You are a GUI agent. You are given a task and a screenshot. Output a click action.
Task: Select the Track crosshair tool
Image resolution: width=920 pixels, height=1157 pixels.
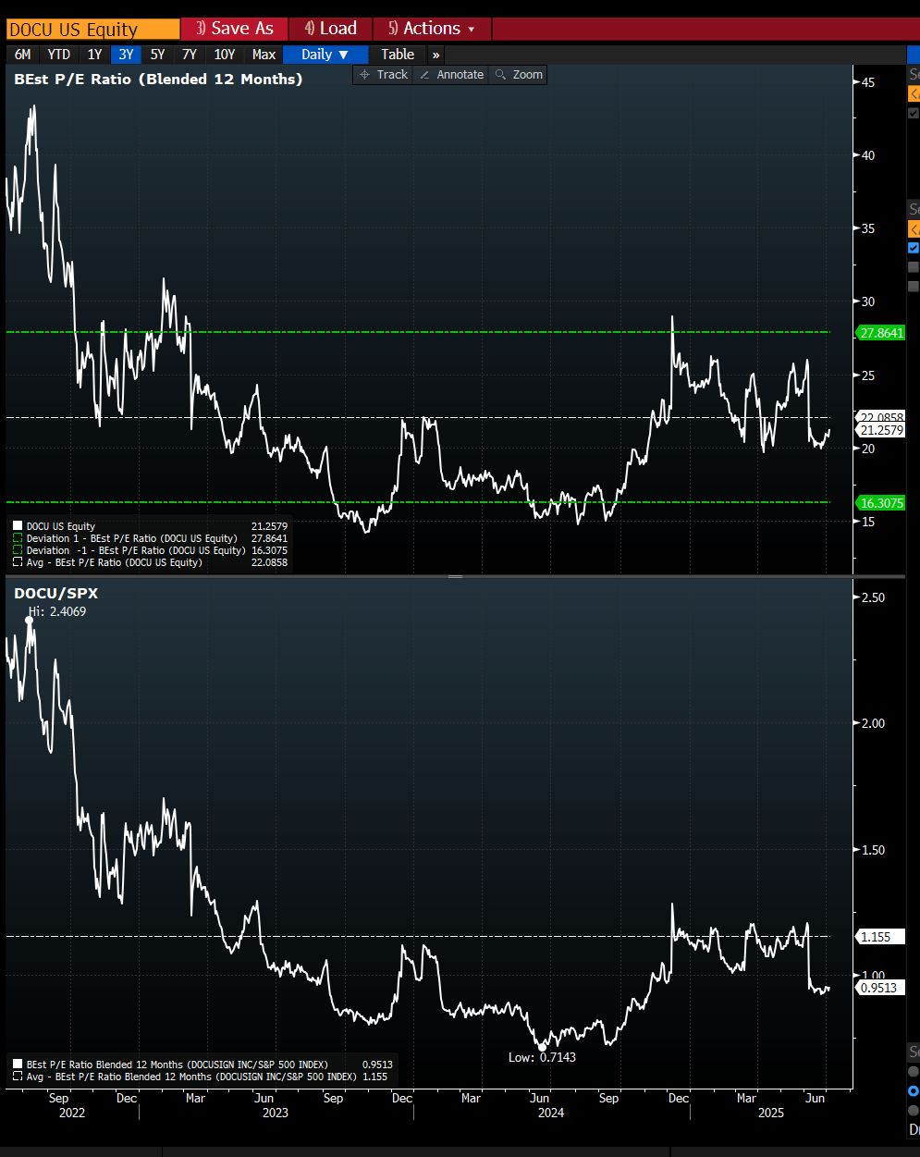coord(382,74)
